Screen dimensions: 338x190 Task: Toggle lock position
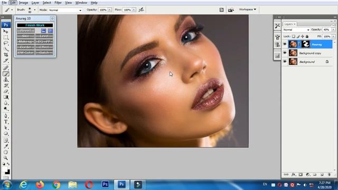point(303,36)
